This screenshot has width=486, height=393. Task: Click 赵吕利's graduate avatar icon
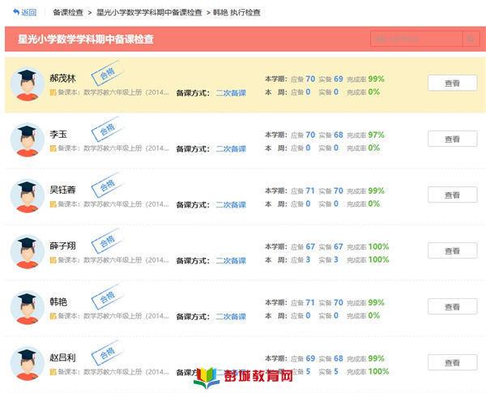28,365
